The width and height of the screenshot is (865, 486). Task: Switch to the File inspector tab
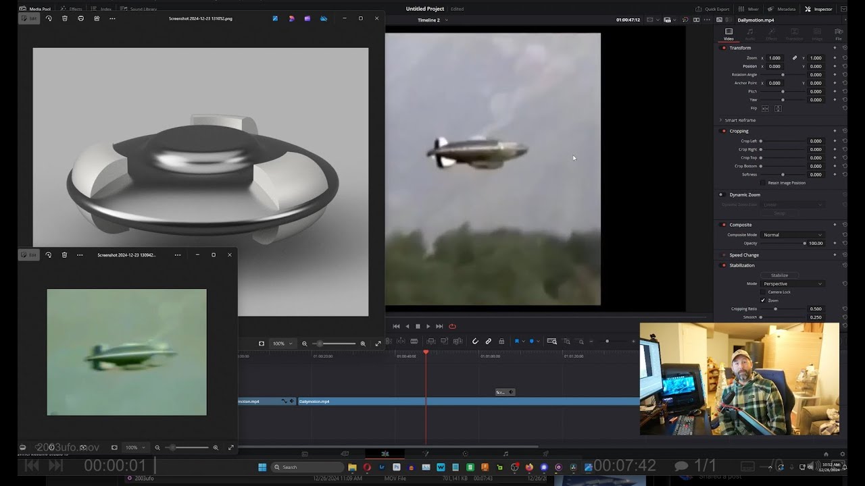coord(839,34)
